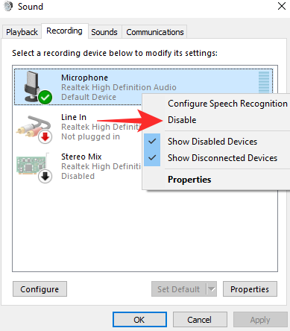Click the Properties button below device list
290x331 pixels.
(250, 289)
